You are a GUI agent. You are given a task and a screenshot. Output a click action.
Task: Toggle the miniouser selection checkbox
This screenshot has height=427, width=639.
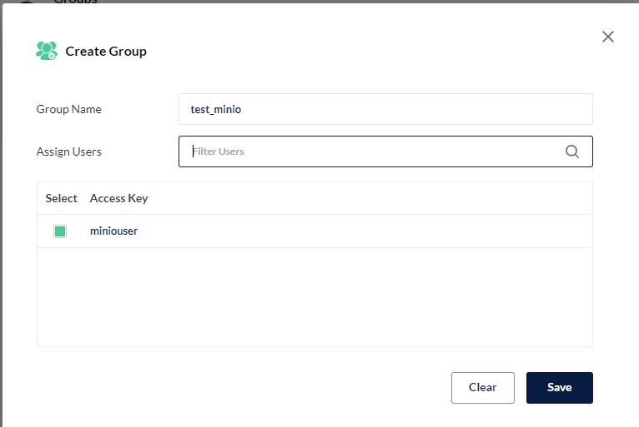tap(60, 231)
